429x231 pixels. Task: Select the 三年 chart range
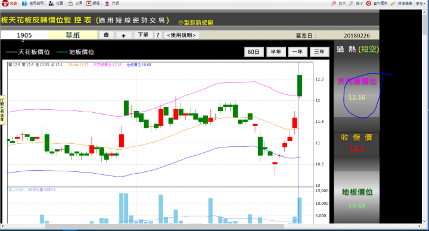coord(319,52)
